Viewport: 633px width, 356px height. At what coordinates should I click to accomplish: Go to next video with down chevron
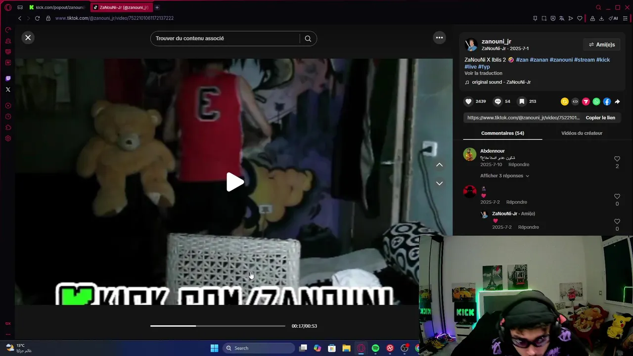(439, 183)
